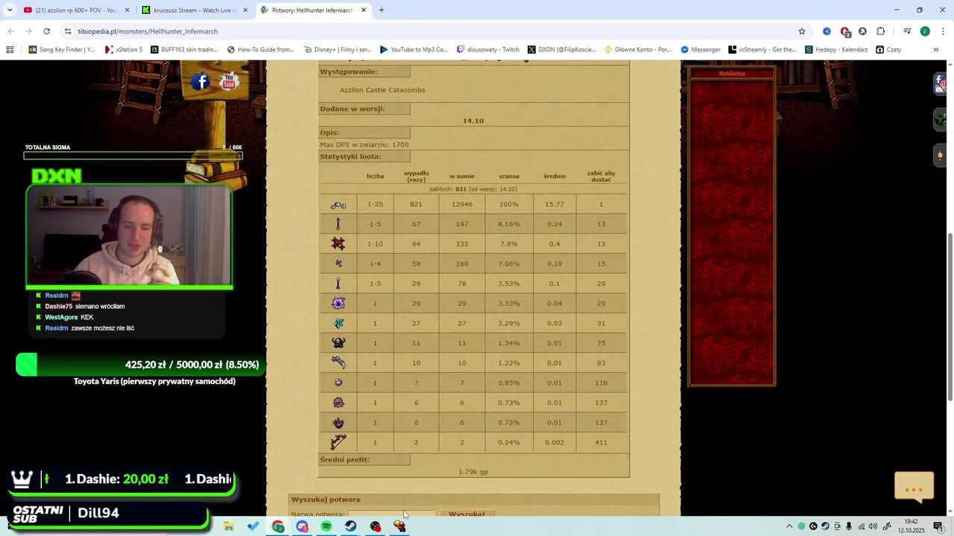Click the 'zabić aby dostać' column header
Image resolution: width=954 pixels, height=536 pixels.
tap(601, 176)
